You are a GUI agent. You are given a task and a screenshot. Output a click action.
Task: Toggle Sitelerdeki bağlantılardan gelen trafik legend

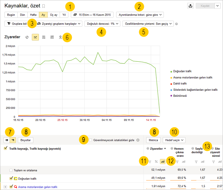[194, 90]
